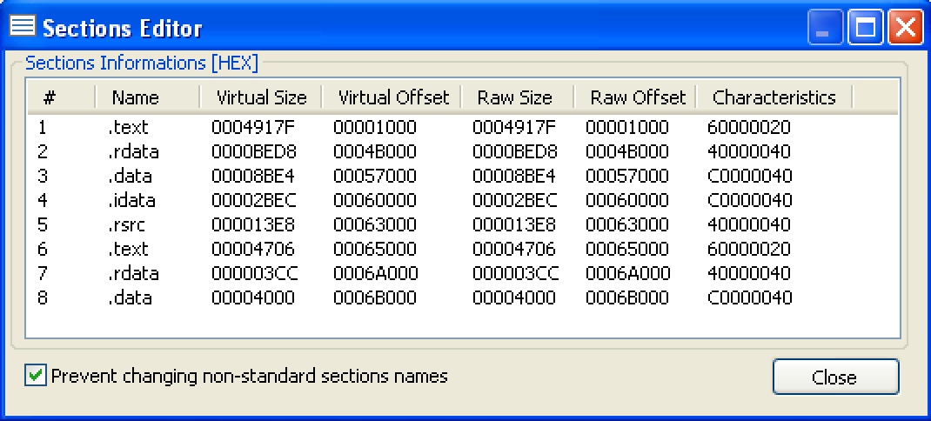Click Virtual Size value 000013E8
This screenshot has height=421, width=931.
point(253,224)
